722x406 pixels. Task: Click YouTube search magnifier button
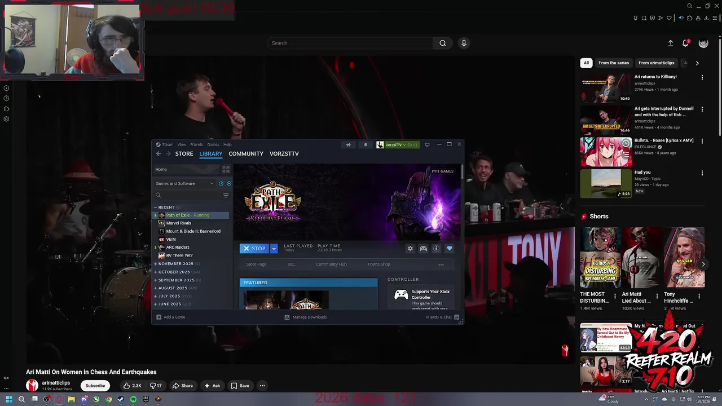[443, 43]
